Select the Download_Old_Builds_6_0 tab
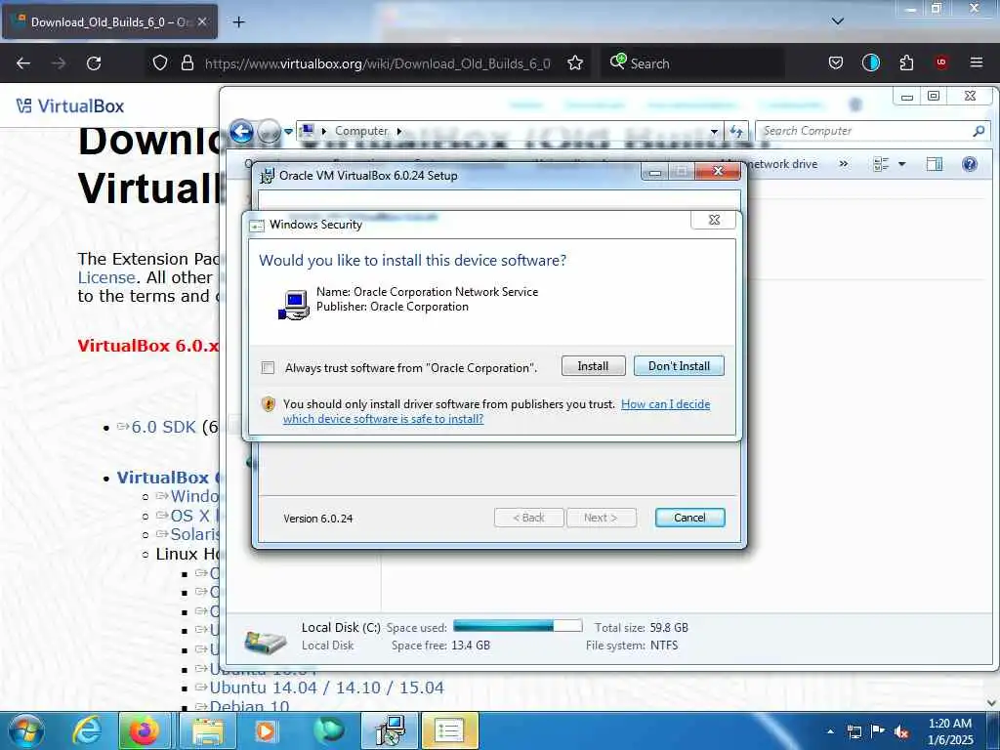The width and height of the screenshot is (1000, 750). coord(109,22)
